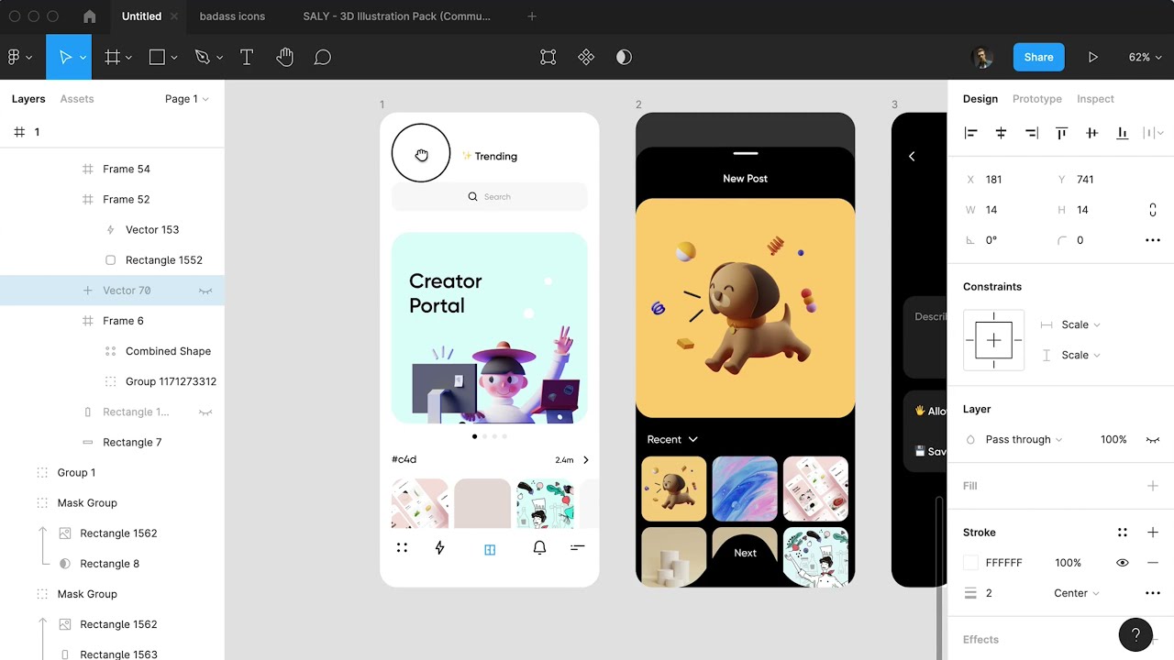Select the Move tool
Screen dimensions: 1174x660
65,57
